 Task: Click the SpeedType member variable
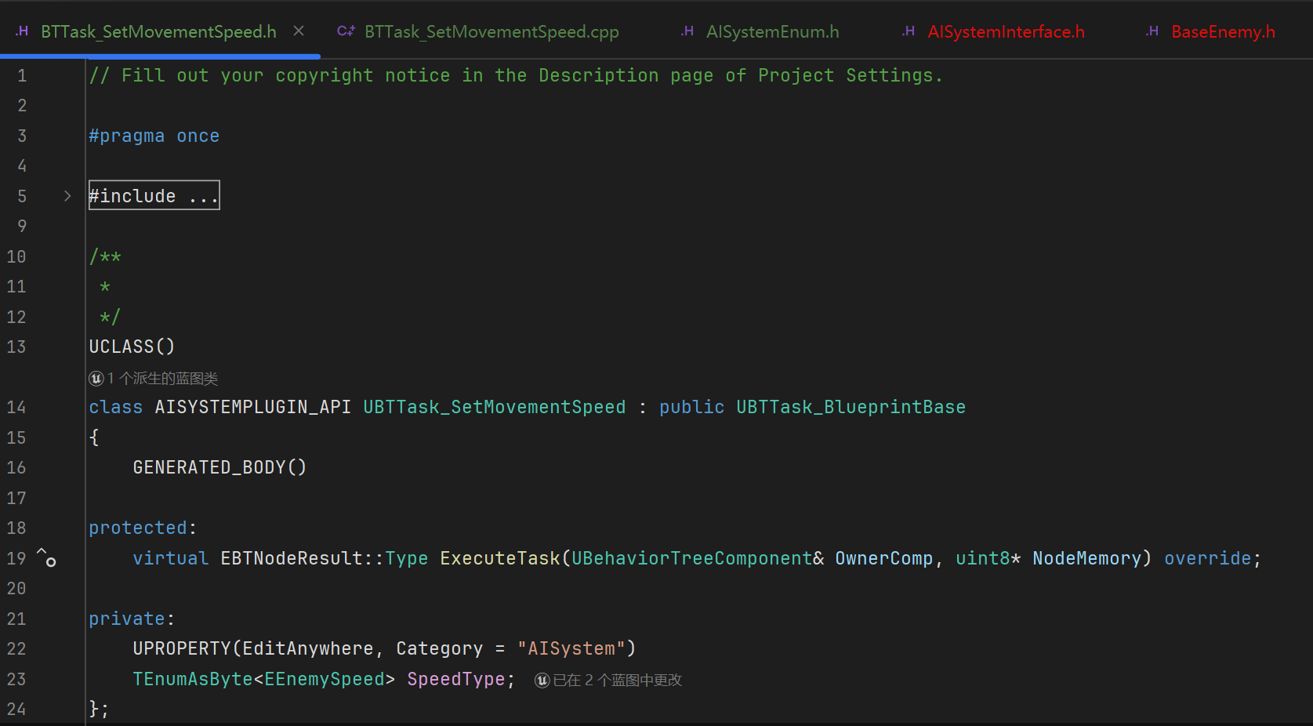coord(455,679)
